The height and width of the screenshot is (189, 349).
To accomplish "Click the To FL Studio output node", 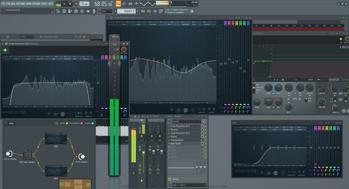I will pyautogui.click(x=82, y=156).
